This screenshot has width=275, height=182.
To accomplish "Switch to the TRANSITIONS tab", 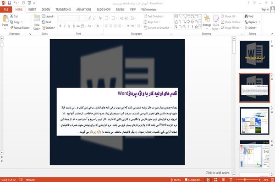I will pos(63,10).
